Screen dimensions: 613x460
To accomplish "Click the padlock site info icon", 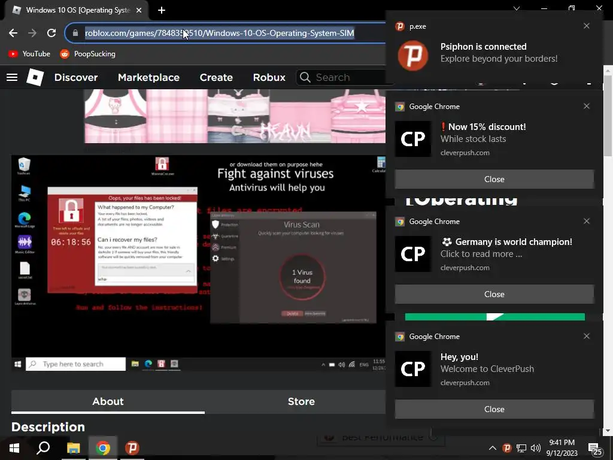I will click(x=75, y=34).
